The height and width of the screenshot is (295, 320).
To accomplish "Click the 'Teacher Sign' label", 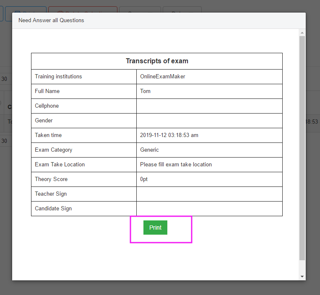I will click(x=51, y=194).
